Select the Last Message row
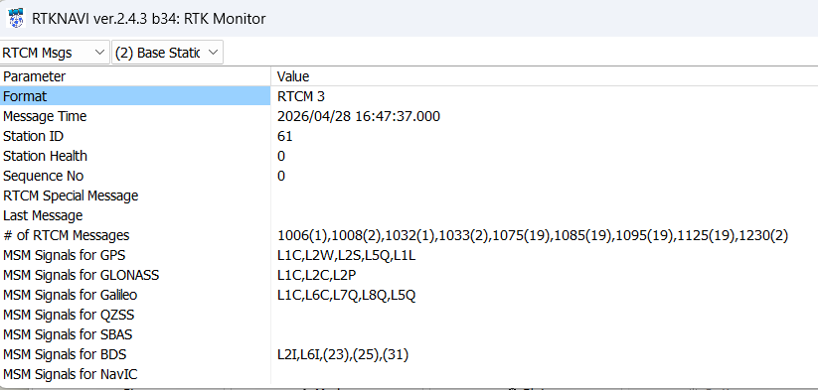The height and width of the screenshot is (390, 818). point(43,215)
